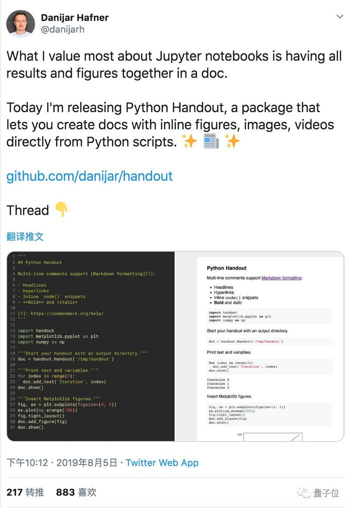
Task: Click the Danijar Hafner display name
Action: pos(75,17)
